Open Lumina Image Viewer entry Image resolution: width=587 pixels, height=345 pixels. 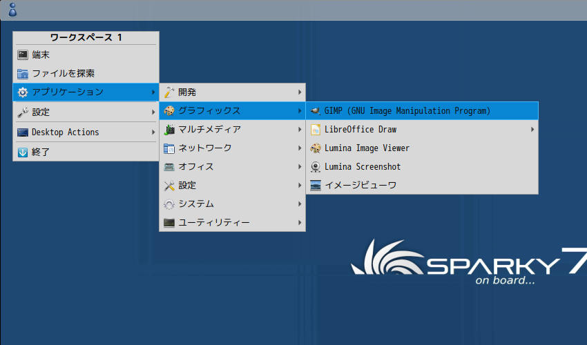422,148
